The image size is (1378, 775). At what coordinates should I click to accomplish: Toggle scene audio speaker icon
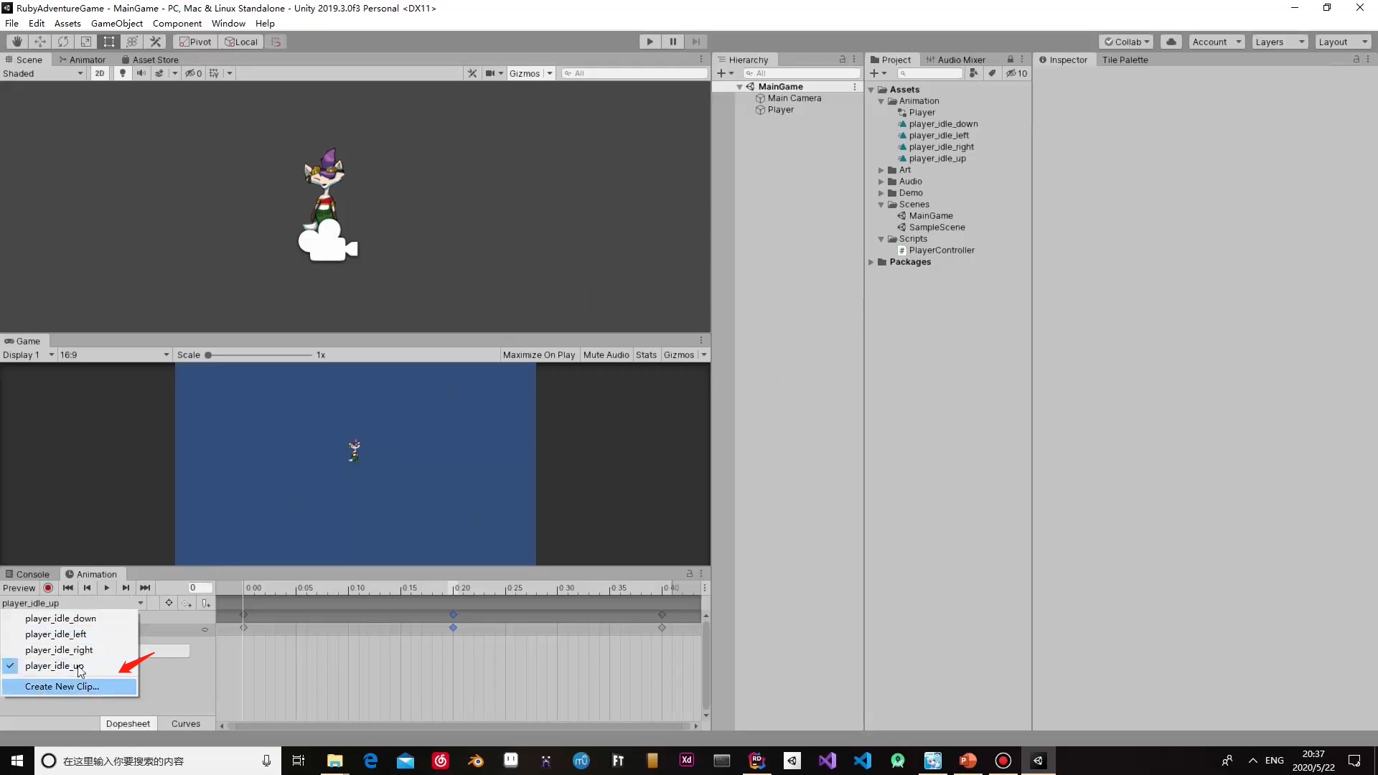coord(141,73)
